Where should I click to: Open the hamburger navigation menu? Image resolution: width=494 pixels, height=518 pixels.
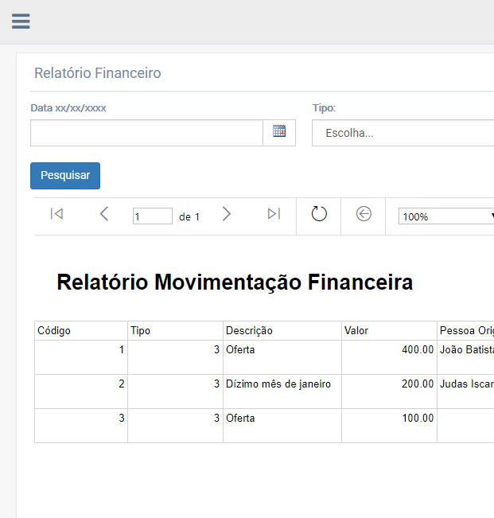21,21
